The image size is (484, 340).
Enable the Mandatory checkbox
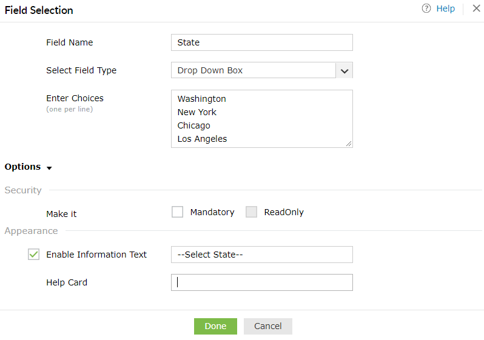click(177, 212)
